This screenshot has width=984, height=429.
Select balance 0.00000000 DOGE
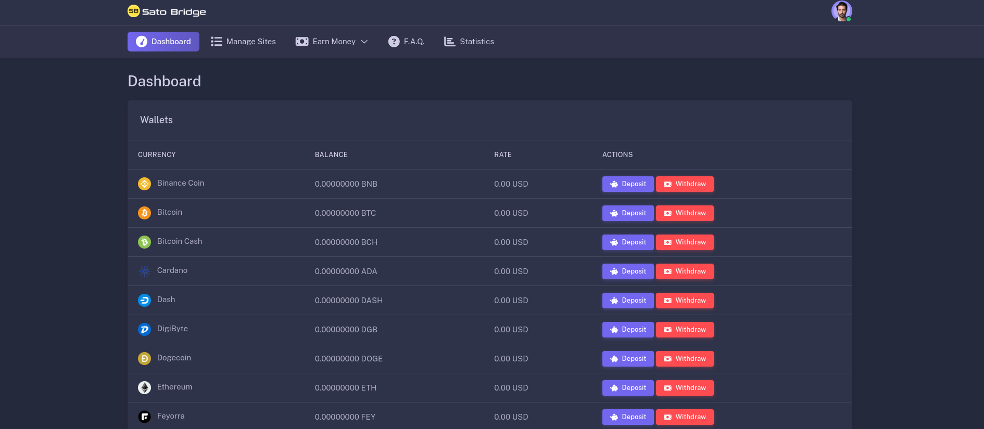click(349, 359)
